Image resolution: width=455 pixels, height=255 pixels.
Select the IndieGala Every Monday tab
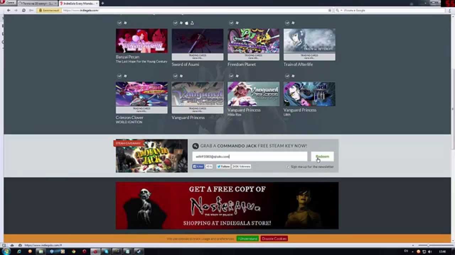79,3
